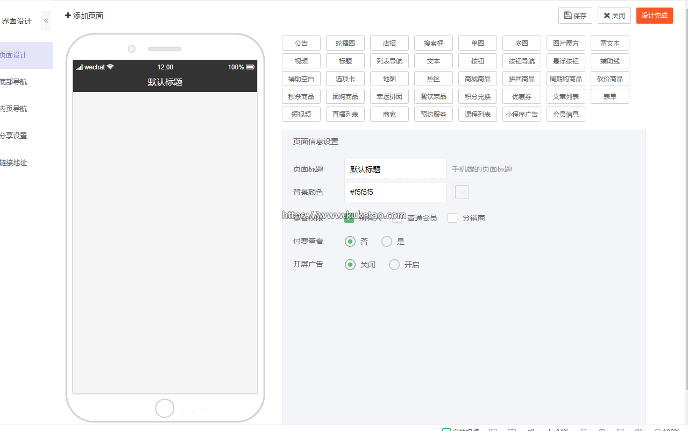Add the 多图 component

(522, 43)
